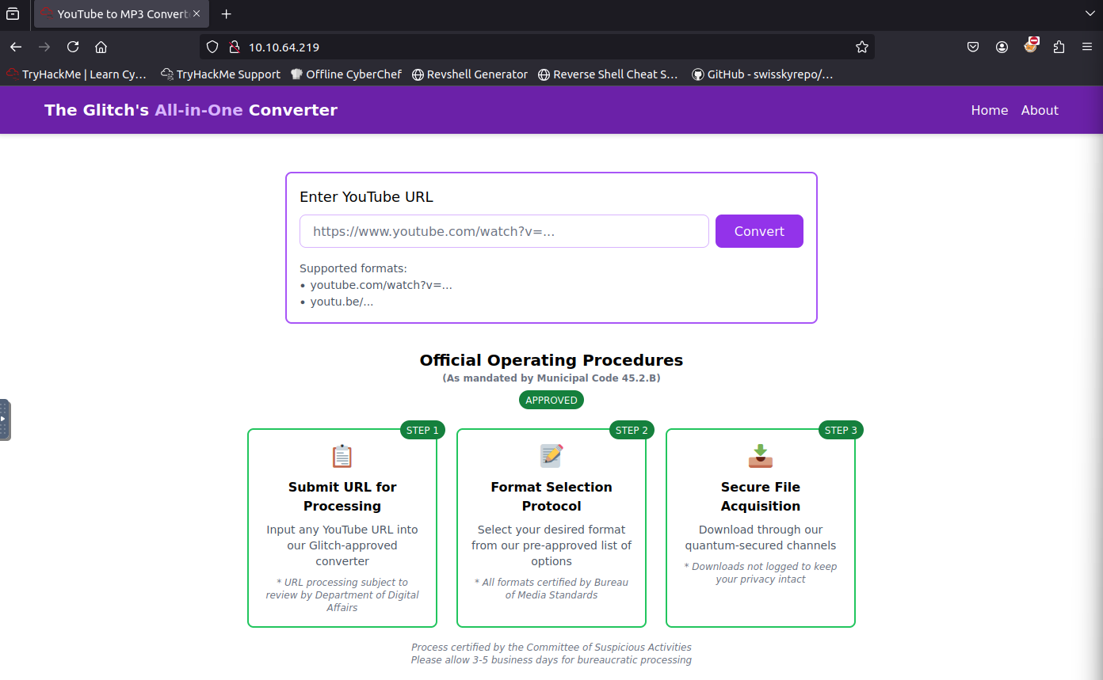1103x680 pixels.
Task: Open Reverse Shell Cheat Sheet bookmark
Action: coord(609,74)
